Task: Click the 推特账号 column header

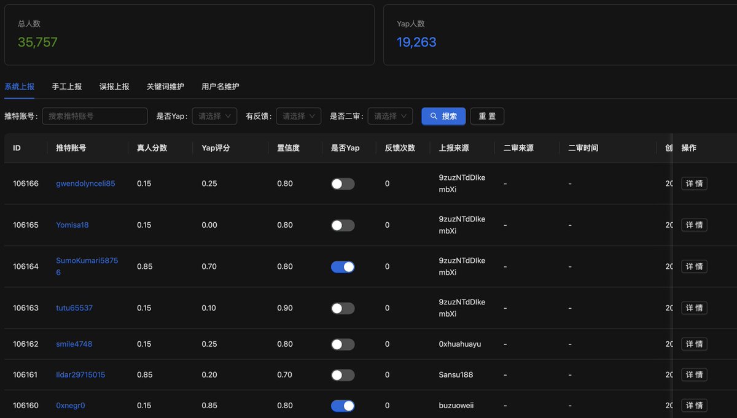Action: (x=71, y=148)
